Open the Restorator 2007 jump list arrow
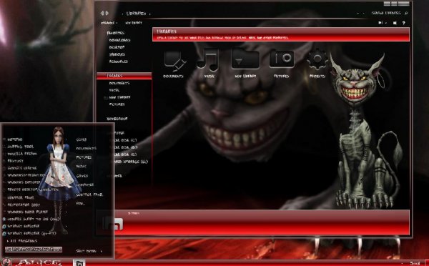This screenshot has height=266, width=429. [66, 205]
